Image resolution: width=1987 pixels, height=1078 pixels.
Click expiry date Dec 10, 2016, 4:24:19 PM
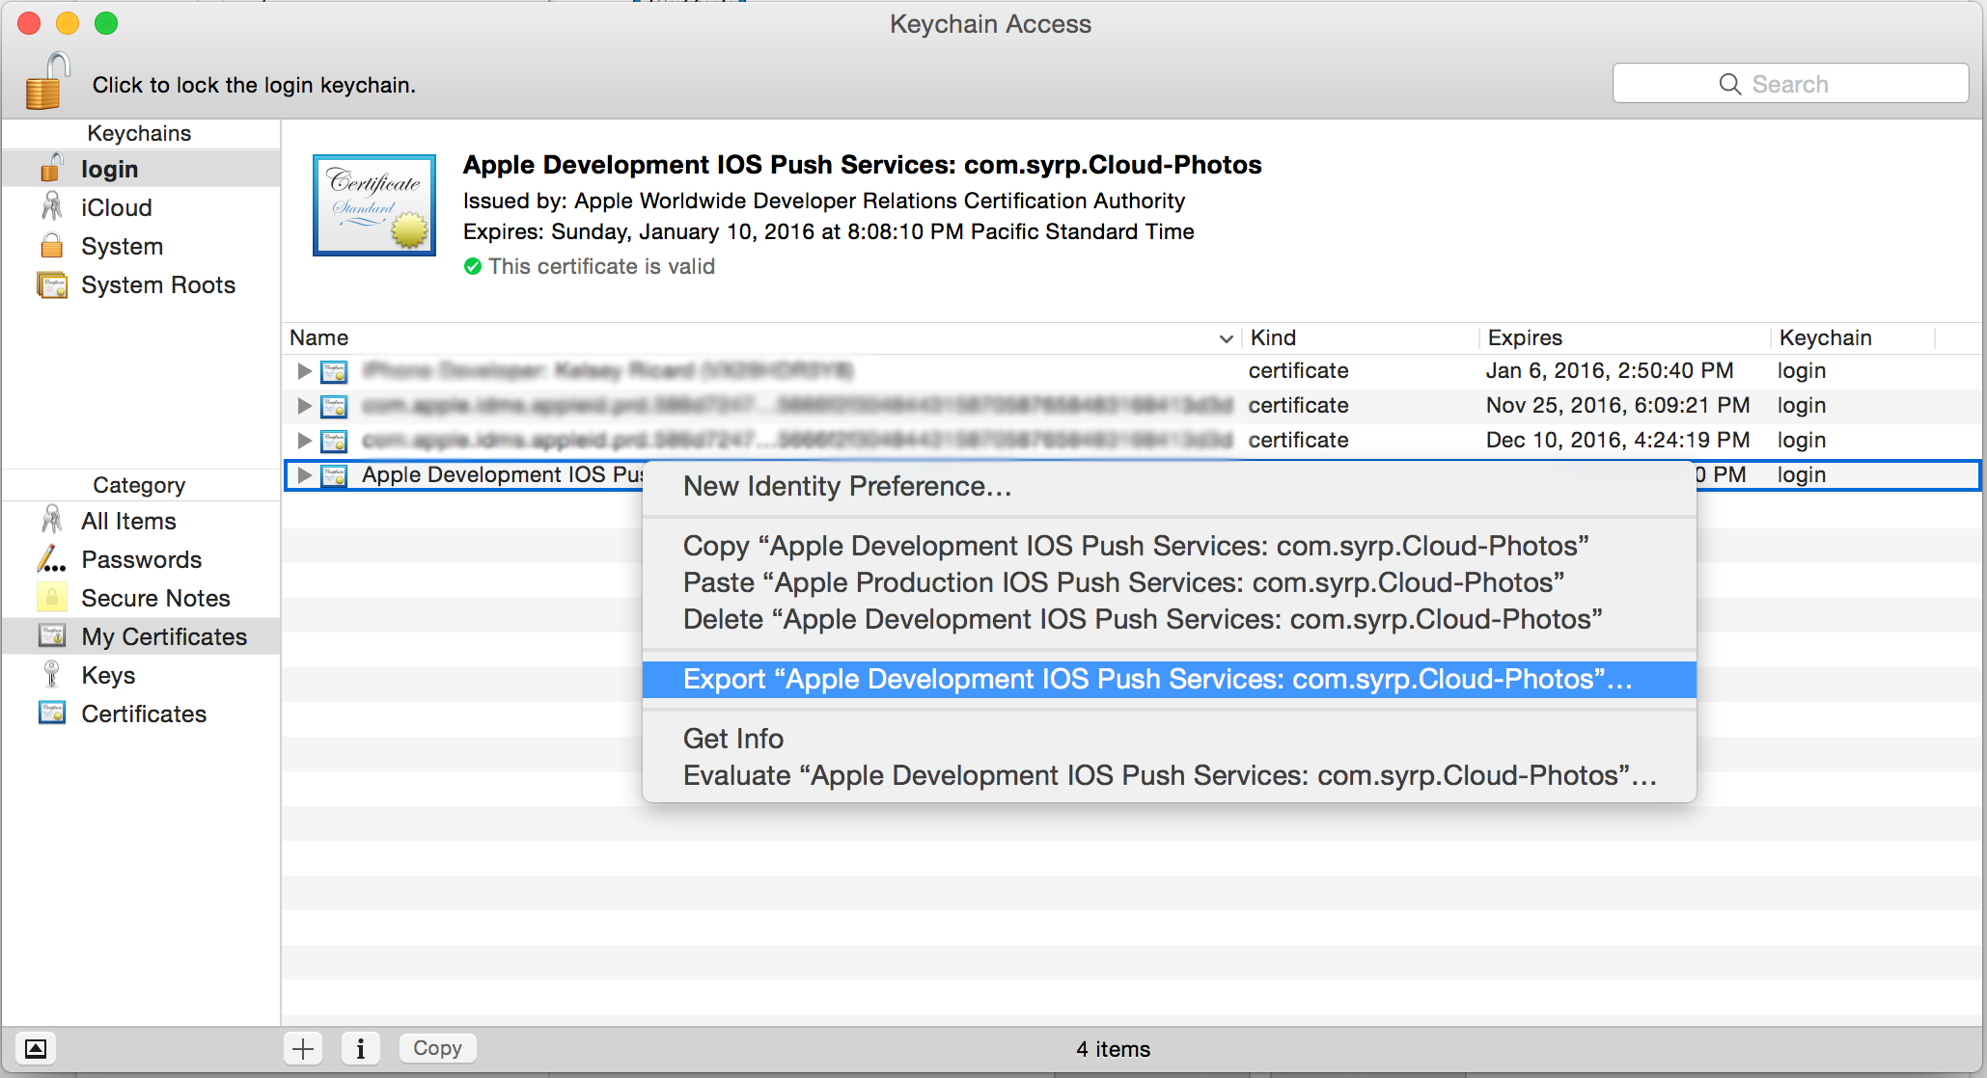click(1617, 440)
